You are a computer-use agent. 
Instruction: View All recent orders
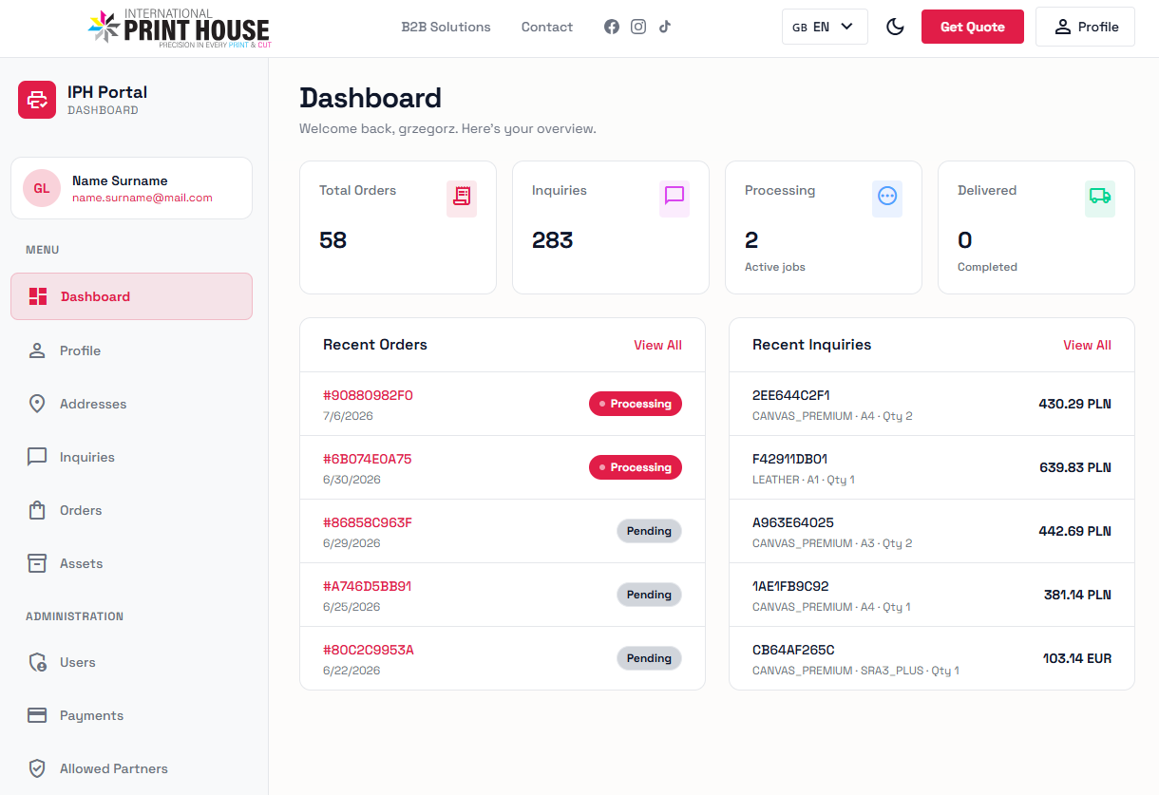(x=657, y=345)
